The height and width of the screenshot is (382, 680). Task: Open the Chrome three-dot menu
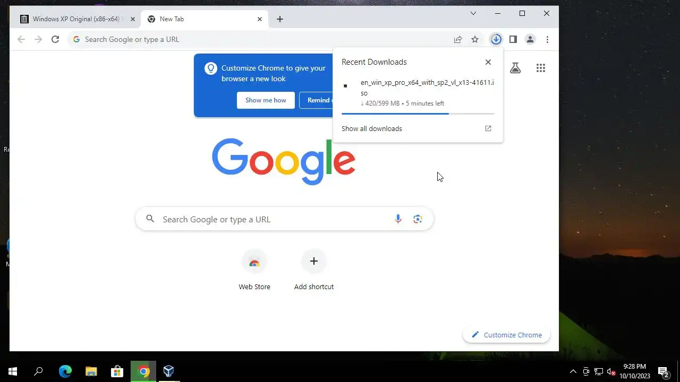547,39
